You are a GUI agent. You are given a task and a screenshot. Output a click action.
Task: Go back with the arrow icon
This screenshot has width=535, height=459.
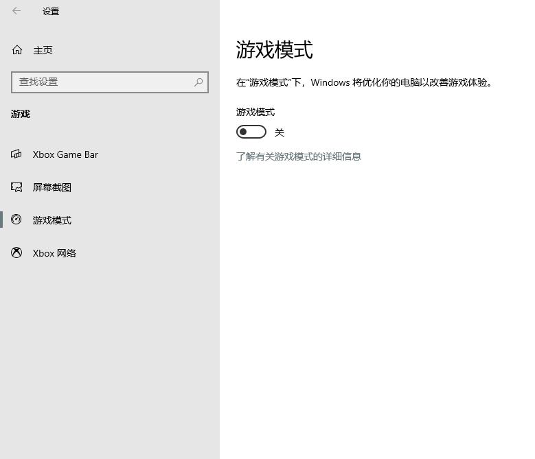click(x=16, y=11)
